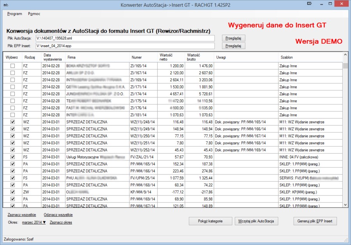Check the box for row ZI/165/14

click(x=12, y=66)
